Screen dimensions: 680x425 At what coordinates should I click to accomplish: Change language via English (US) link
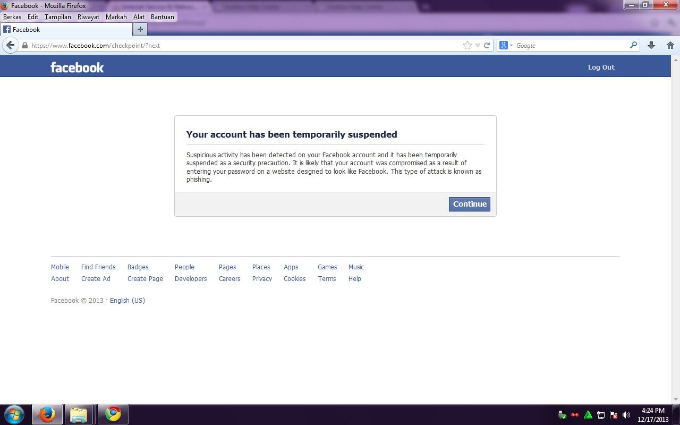(127, 301)
